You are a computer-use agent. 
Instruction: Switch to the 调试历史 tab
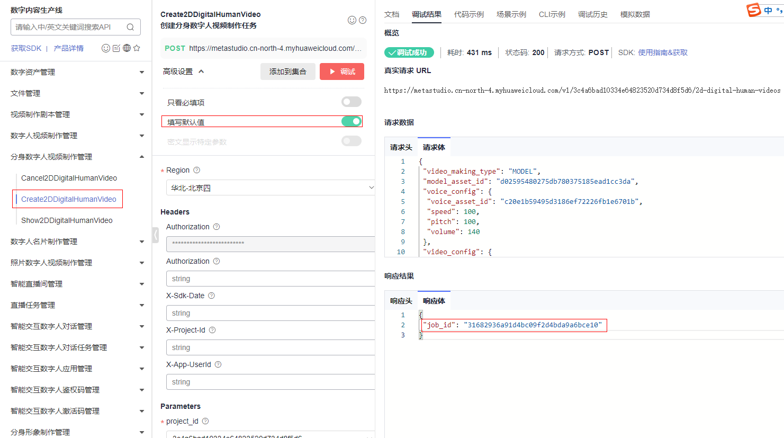point(593,14)
